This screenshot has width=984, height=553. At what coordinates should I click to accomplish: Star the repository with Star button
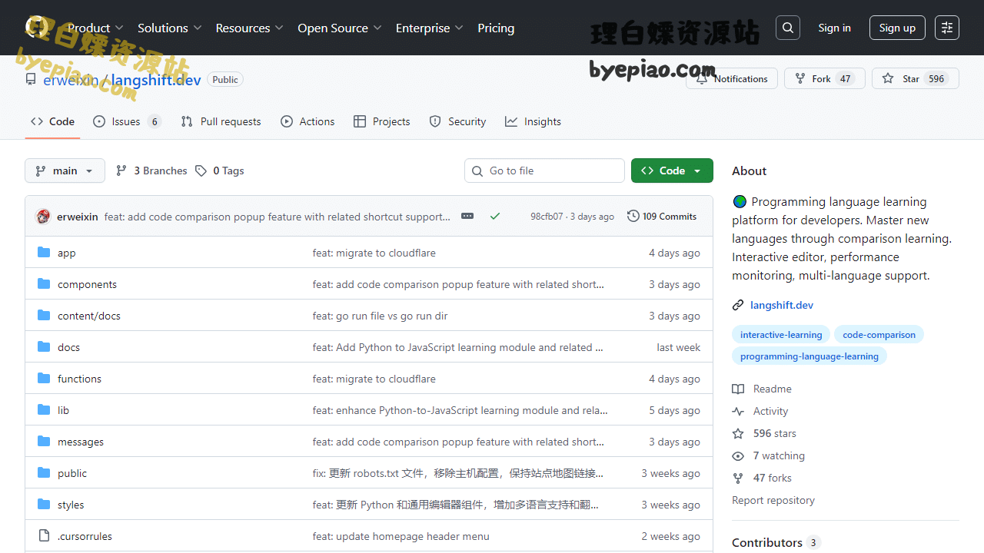click(915, 78)
